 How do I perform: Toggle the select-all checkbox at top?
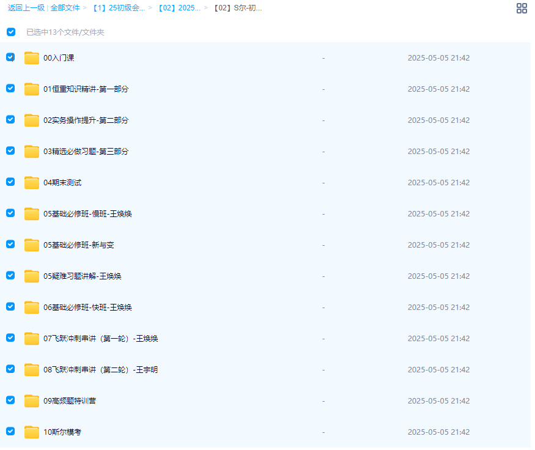pos(11,32)
